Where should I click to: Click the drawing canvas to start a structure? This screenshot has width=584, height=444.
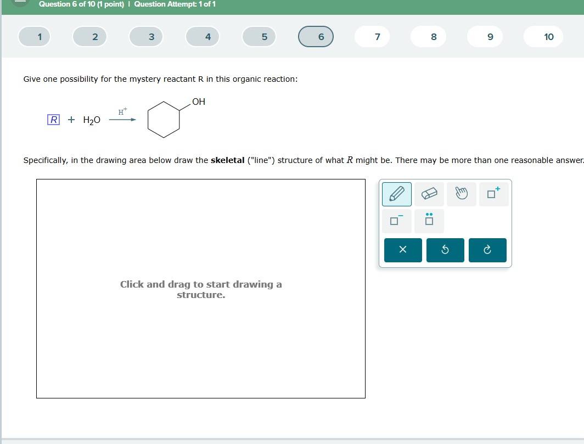tap(200, 288)
